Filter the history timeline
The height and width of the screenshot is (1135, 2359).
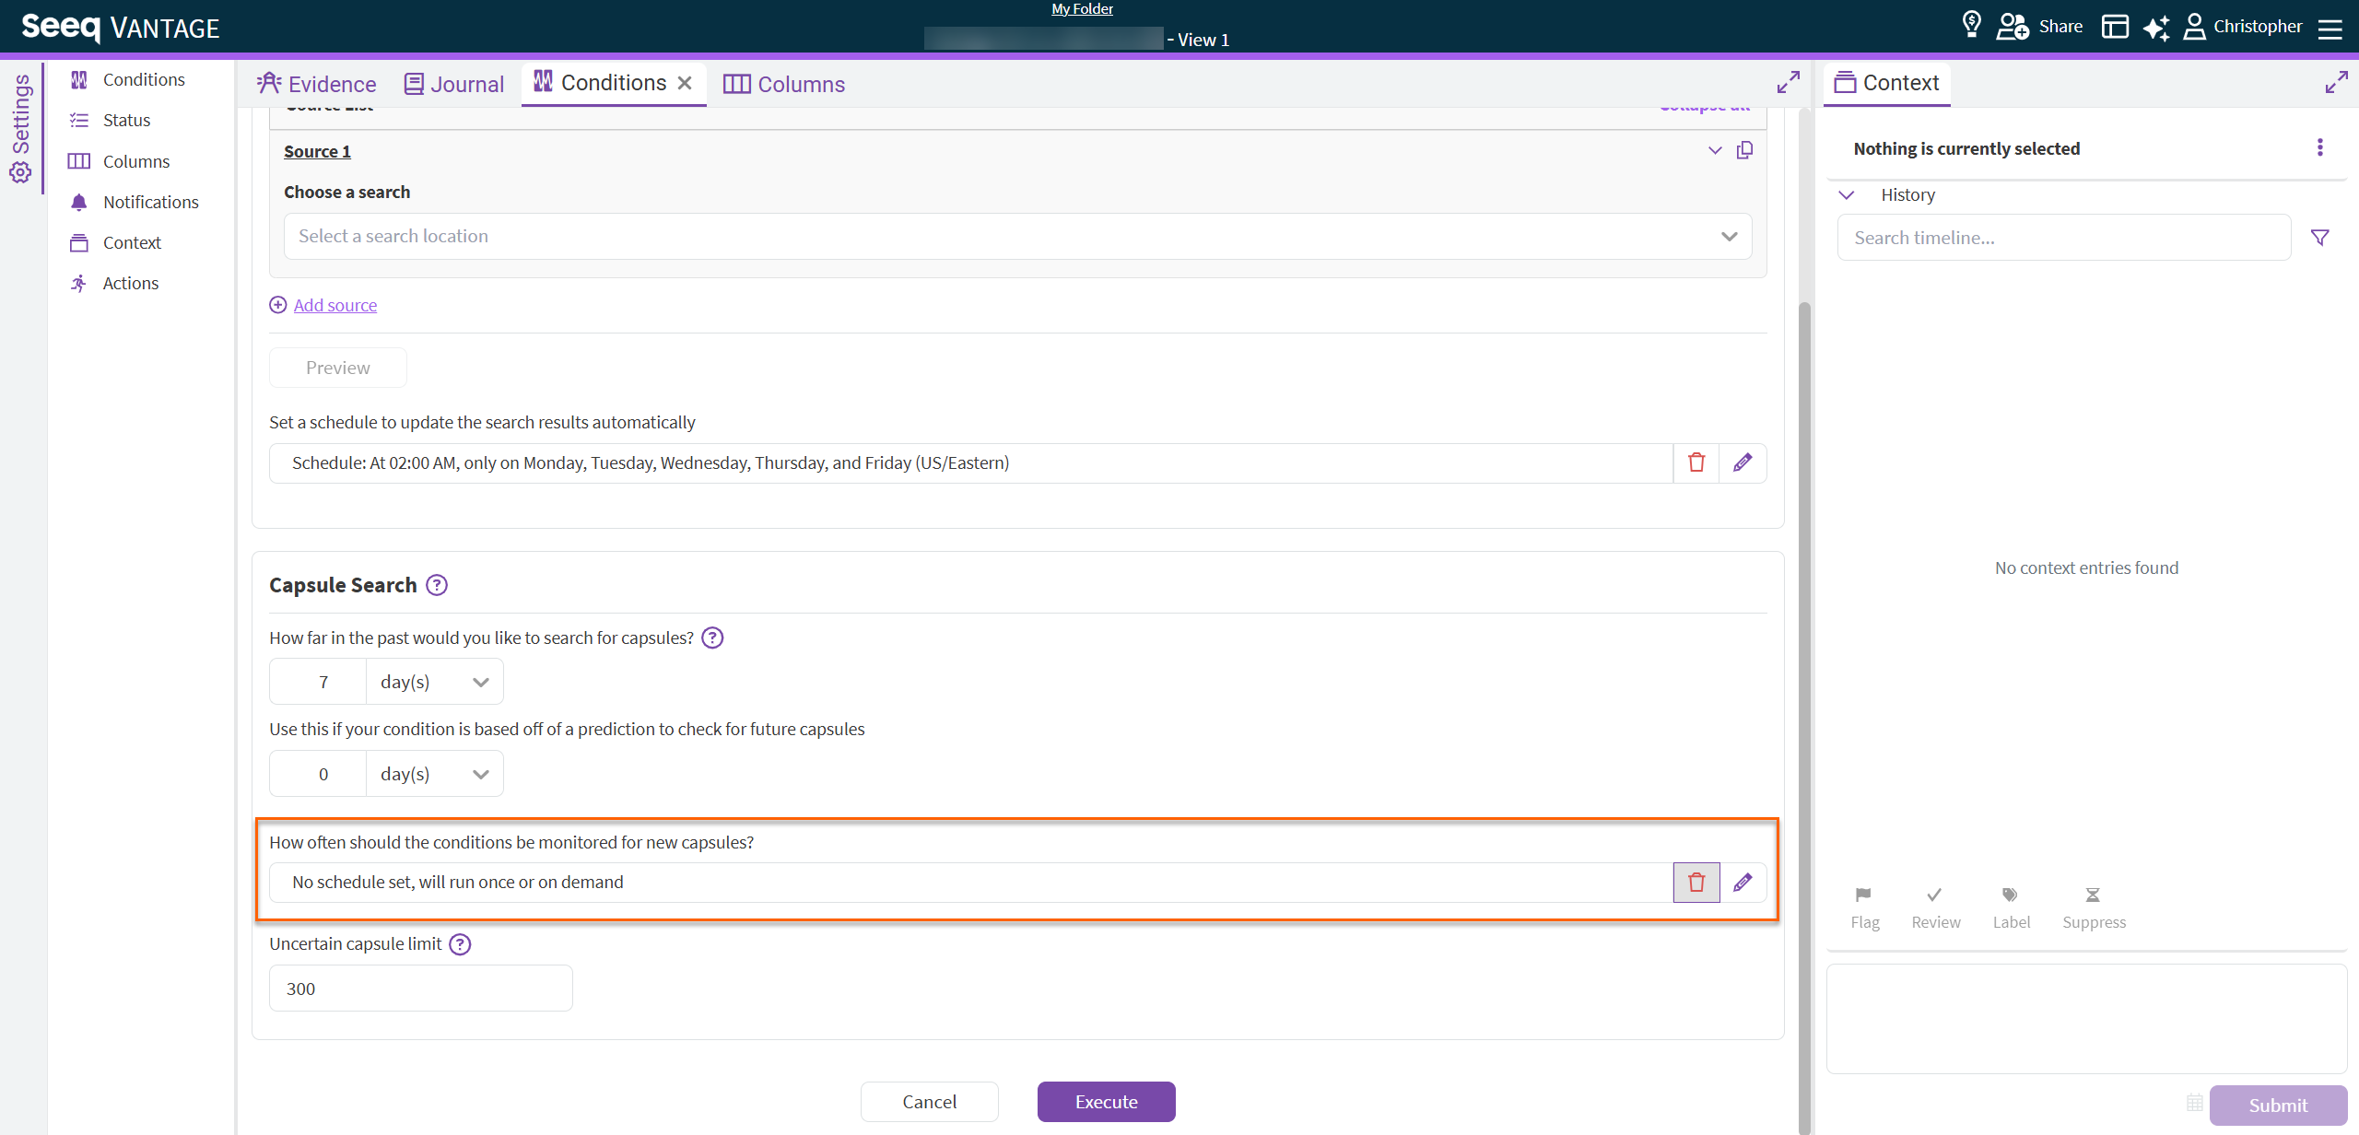[2320, 238]
